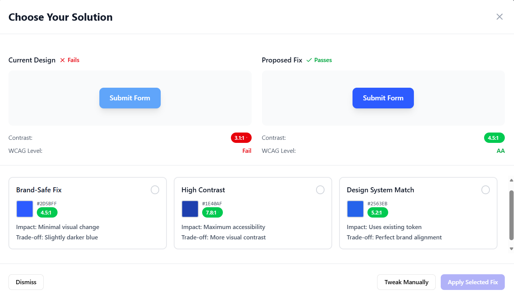Image resolution: width=514 pixels, height=298 pixels.
Task: Click the red X Fails icon
Action: tap(63, 60)
